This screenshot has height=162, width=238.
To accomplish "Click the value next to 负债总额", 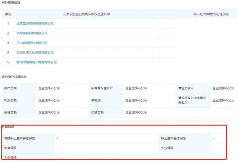I will [136, 112].
